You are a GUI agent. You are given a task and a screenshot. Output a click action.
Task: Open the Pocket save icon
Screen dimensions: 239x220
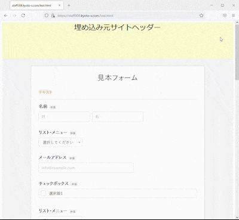[225, 16]
